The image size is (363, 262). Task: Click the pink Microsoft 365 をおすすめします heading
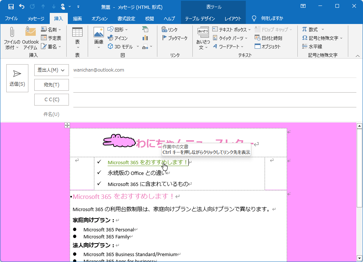123,196
